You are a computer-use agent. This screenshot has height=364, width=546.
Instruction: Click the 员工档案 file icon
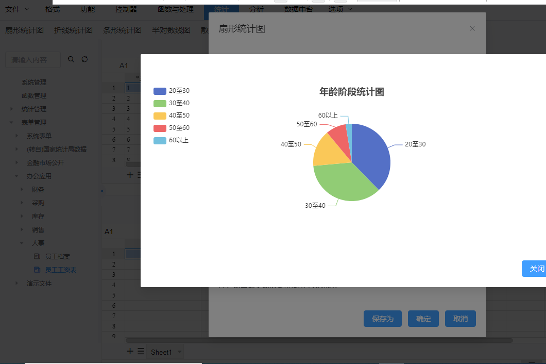pos(37,256)
